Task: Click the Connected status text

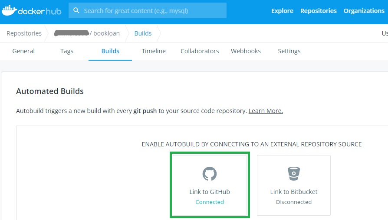Action: point(210,202)
